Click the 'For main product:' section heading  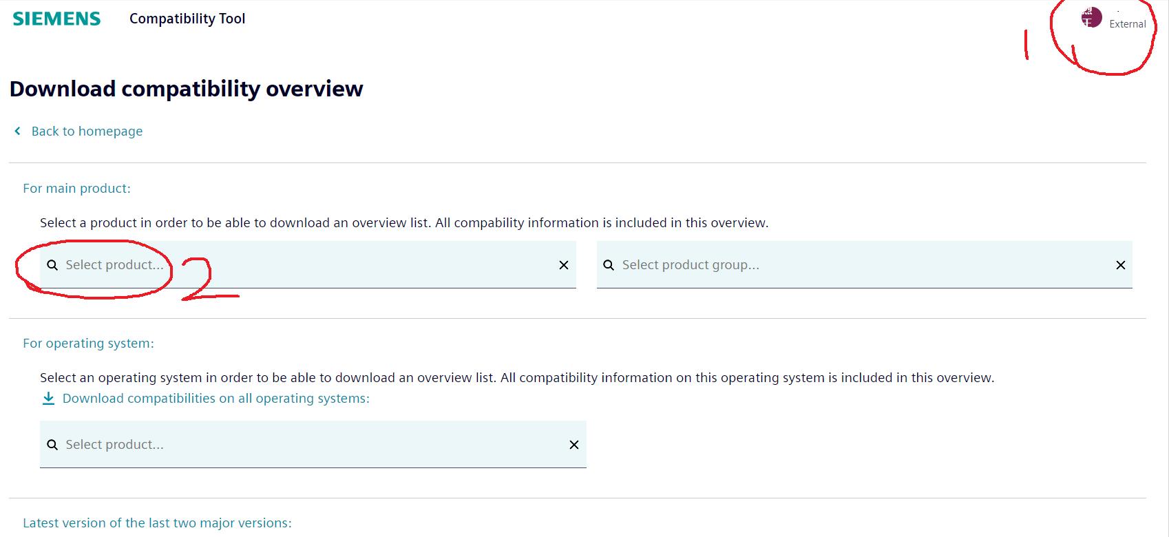tap(76, 188)
